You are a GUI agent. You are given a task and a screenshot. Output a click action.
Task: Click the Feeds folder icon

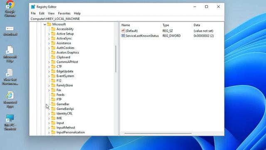coord(53,95)
